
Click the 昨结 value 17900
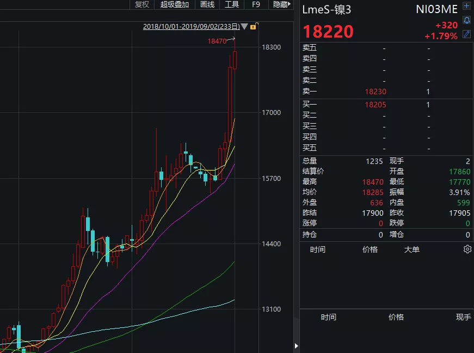pos(373,213)
